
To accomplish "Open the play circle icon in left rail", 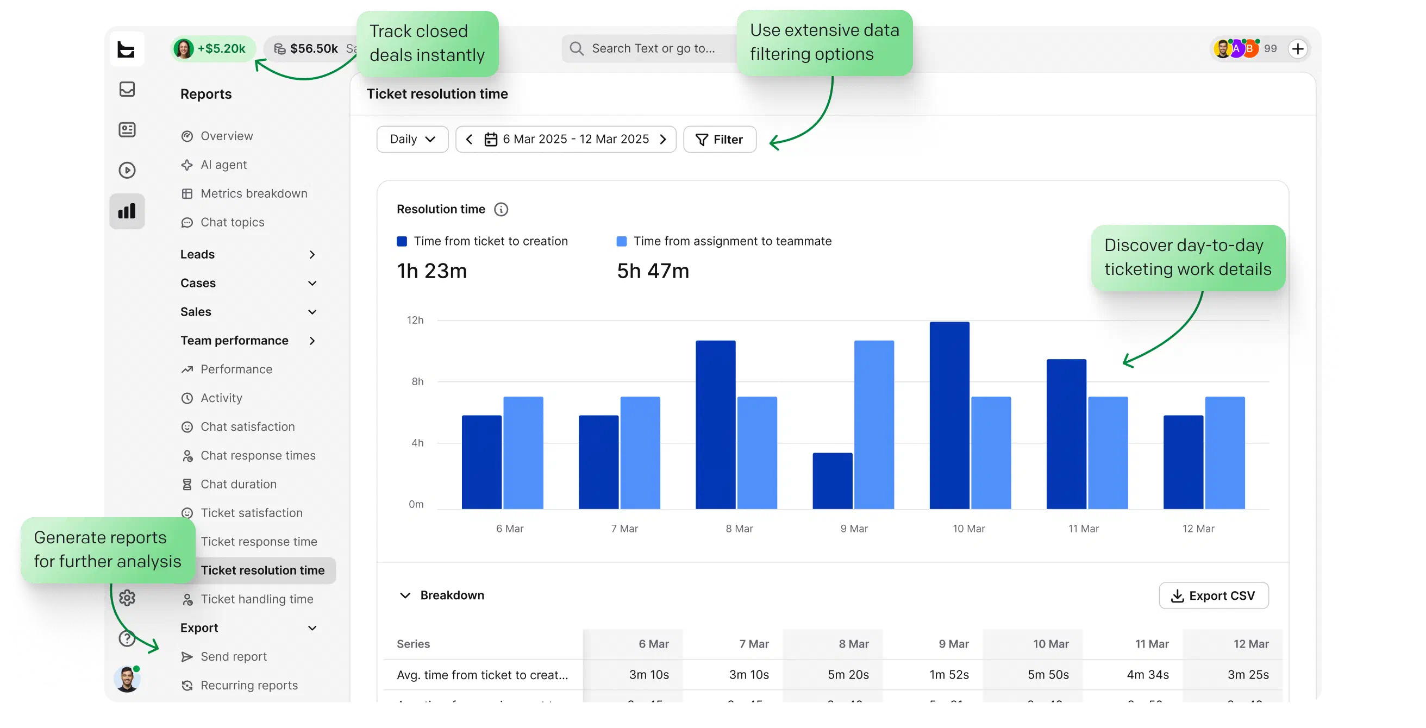I will pyautogui.click(x=127, y=170).
